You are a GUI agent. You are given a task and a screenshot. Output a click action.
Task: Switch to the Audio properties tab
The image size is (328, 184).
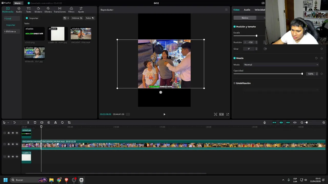(247, 10)
